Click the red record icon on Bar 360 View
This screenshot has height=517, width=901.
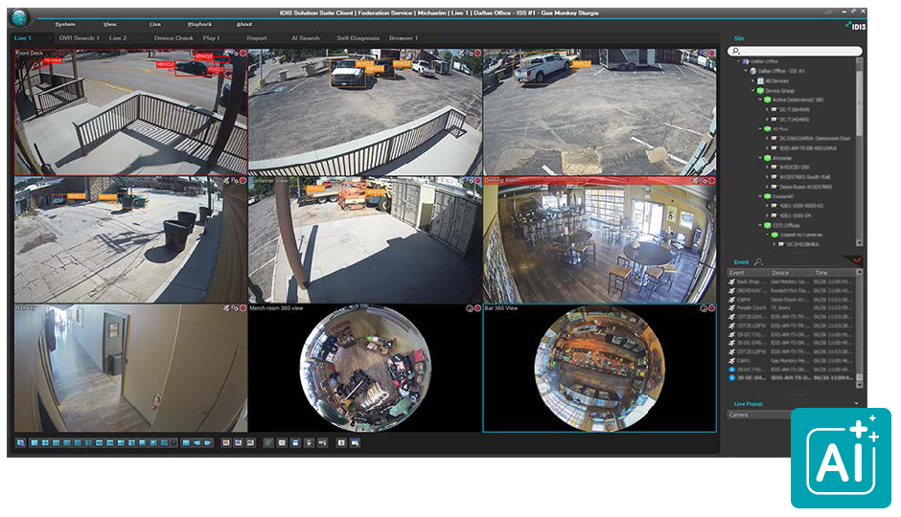712,308
